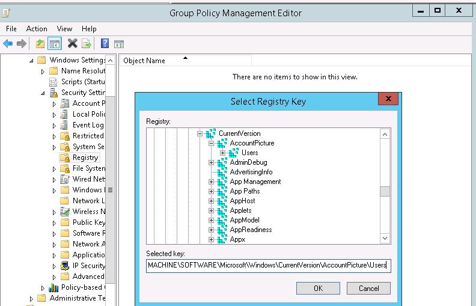Image resolution: width=476 pixels, height=306 pixels.
Task: Click in the Selected key text field
Action: coord(268,266)
